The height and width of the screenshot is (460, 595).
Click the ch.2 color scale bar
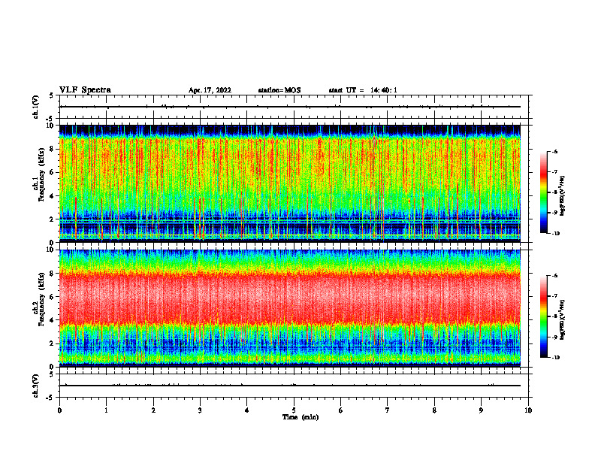coord(544,316)
